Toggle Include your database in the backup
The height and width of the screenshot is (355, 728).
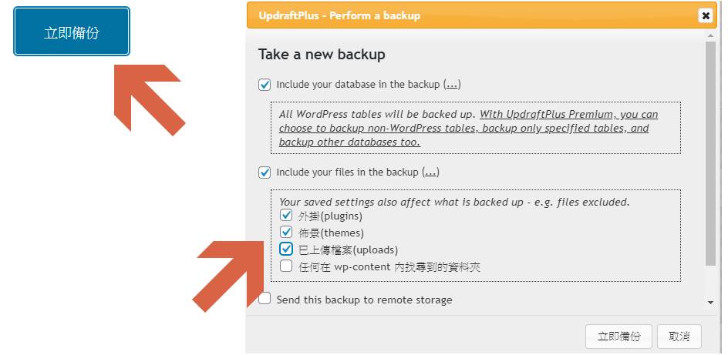[x=265, y=85]
